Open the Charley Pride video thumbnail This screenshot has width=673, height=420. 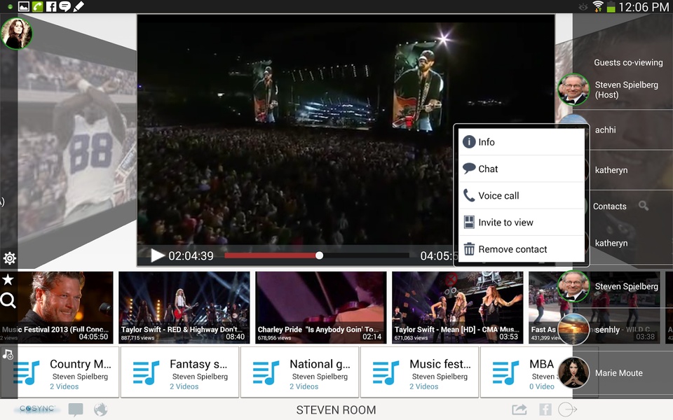tap(320, 307)
